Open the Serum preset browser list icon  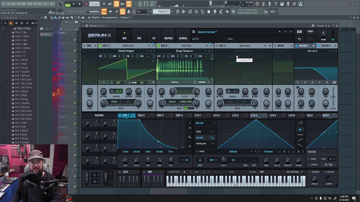tap(299, 32)
